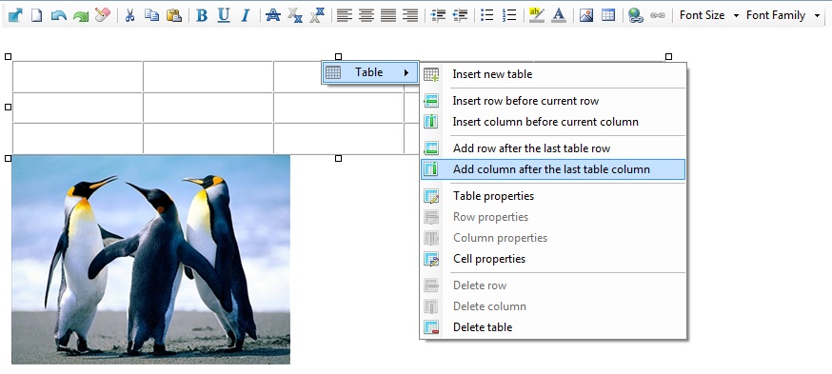Toggle subscript formatting
Viewport: 832px width, 374px height.
[295, 15]
